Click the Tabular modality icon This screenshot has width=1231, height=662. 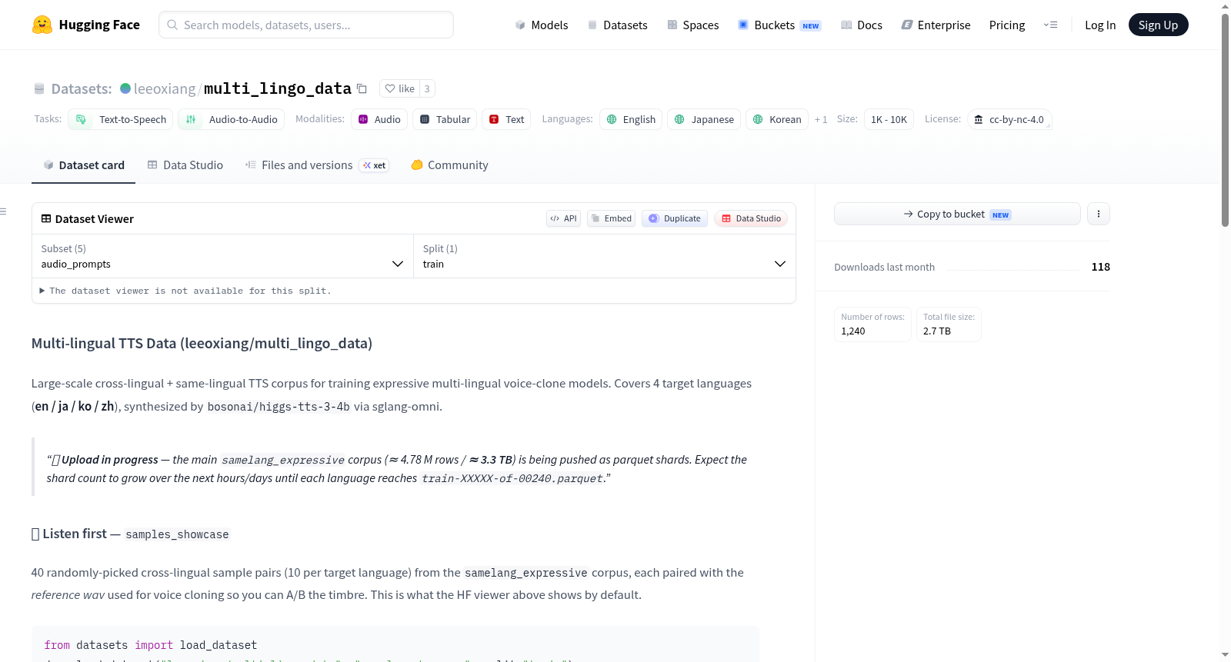(425, 119)
